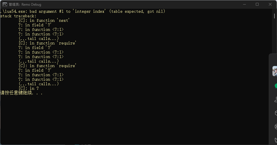
Task: Click the first "in function 'require'" line
Action: pyautogui.click(x=47, y=43)
